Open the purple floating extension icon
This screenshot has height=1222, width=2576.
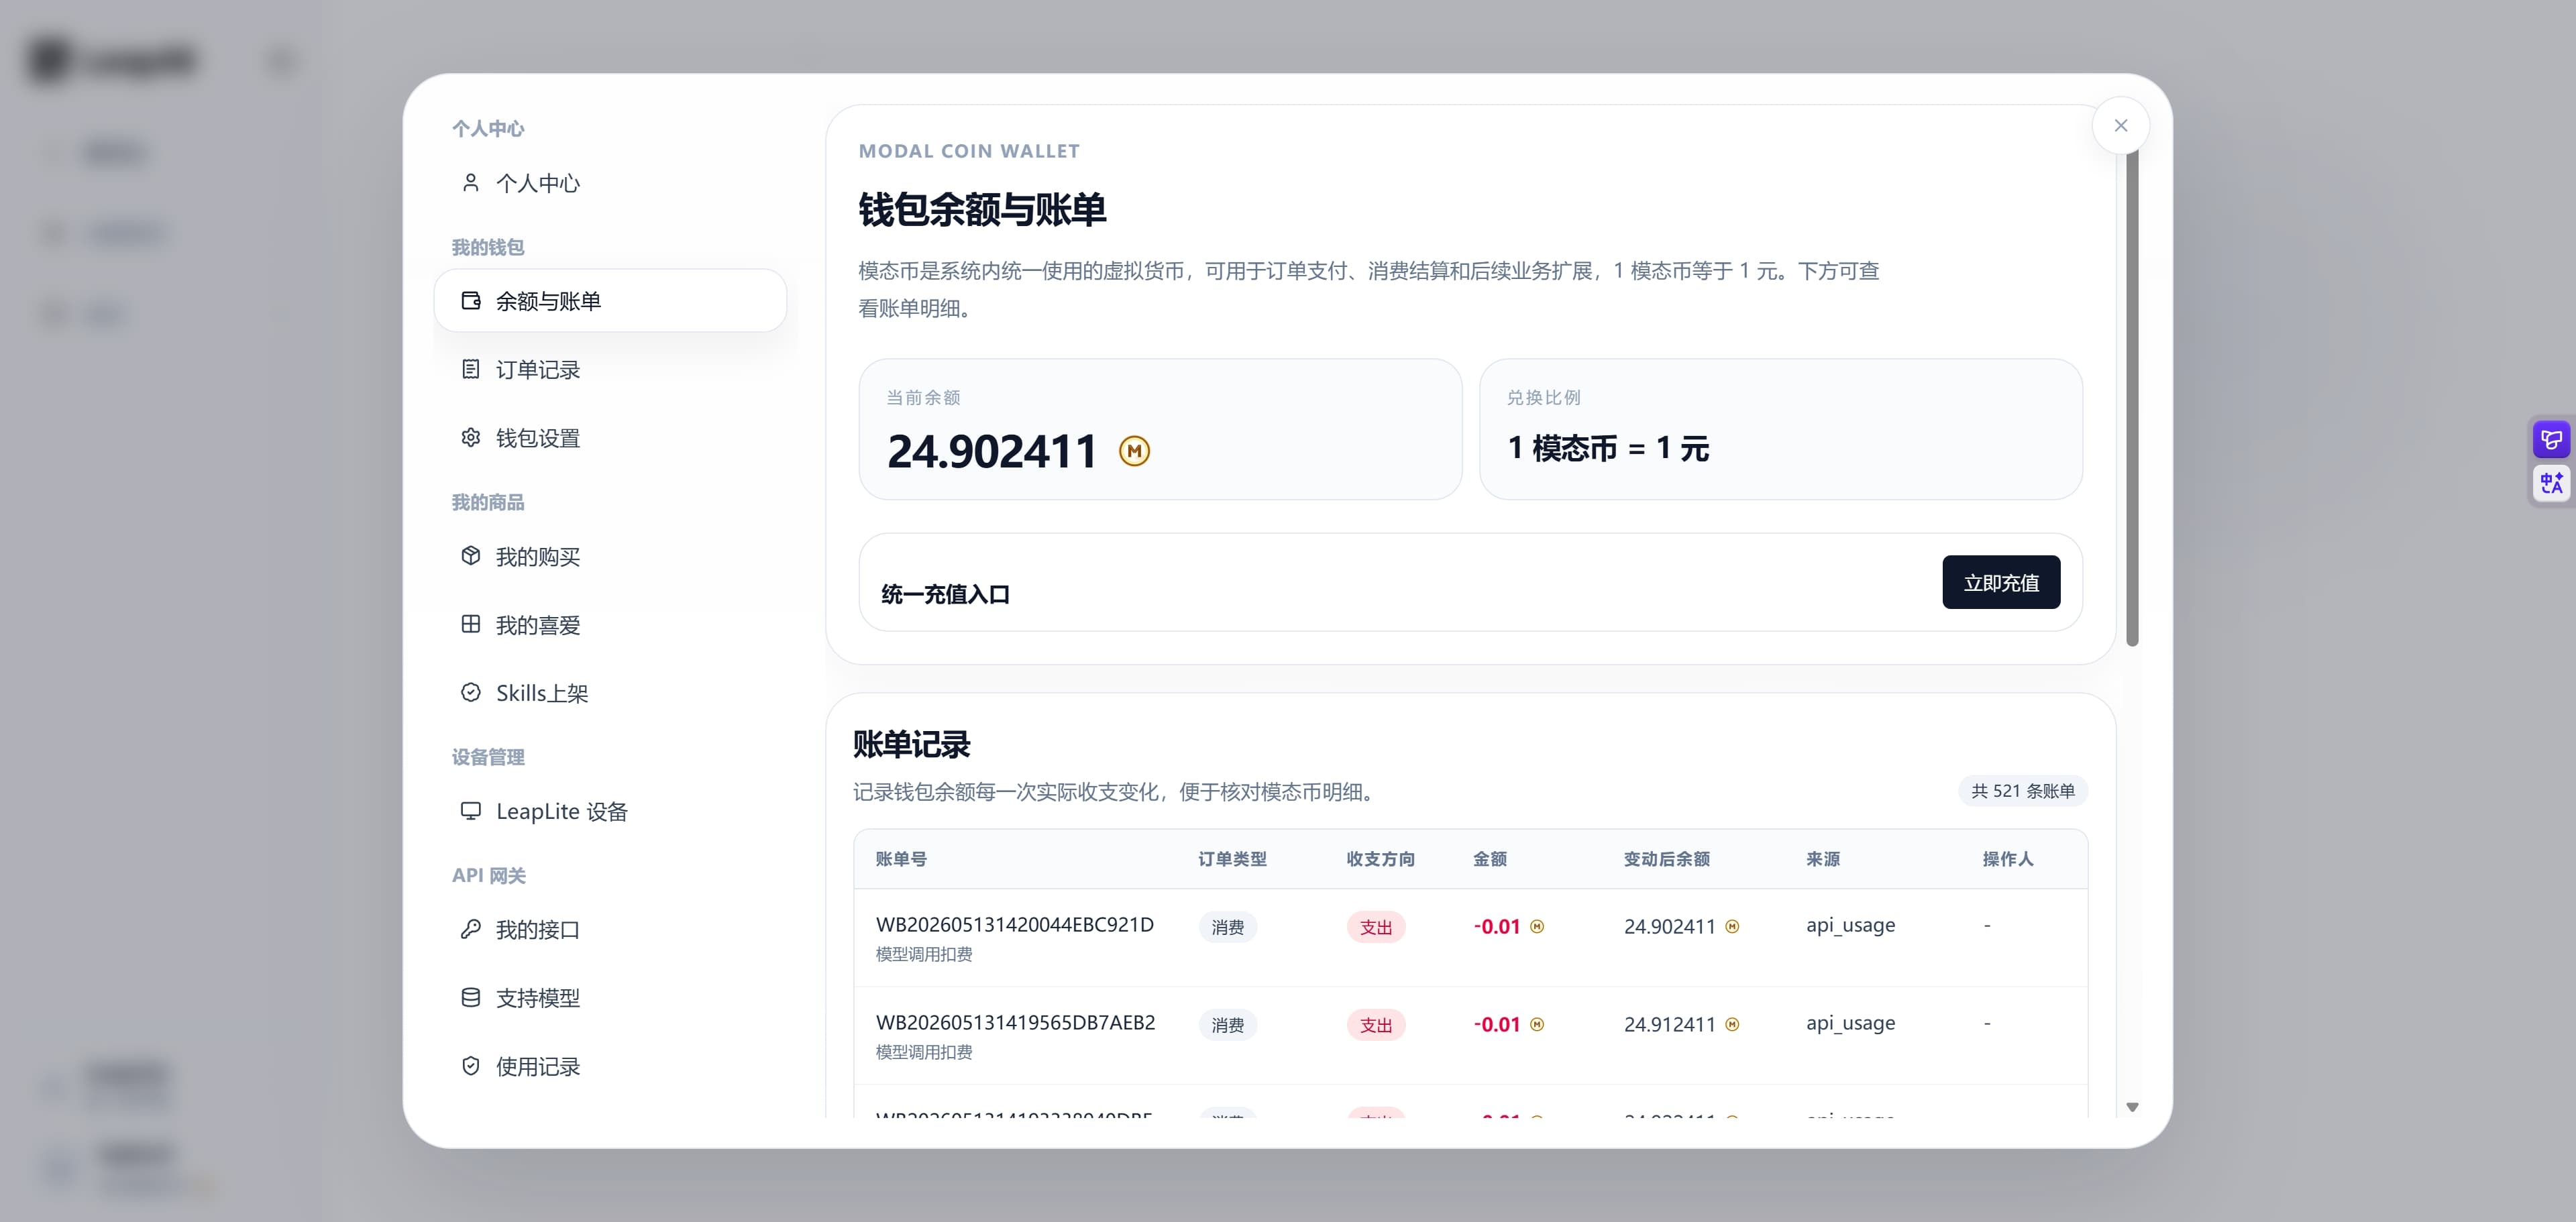2551,440
